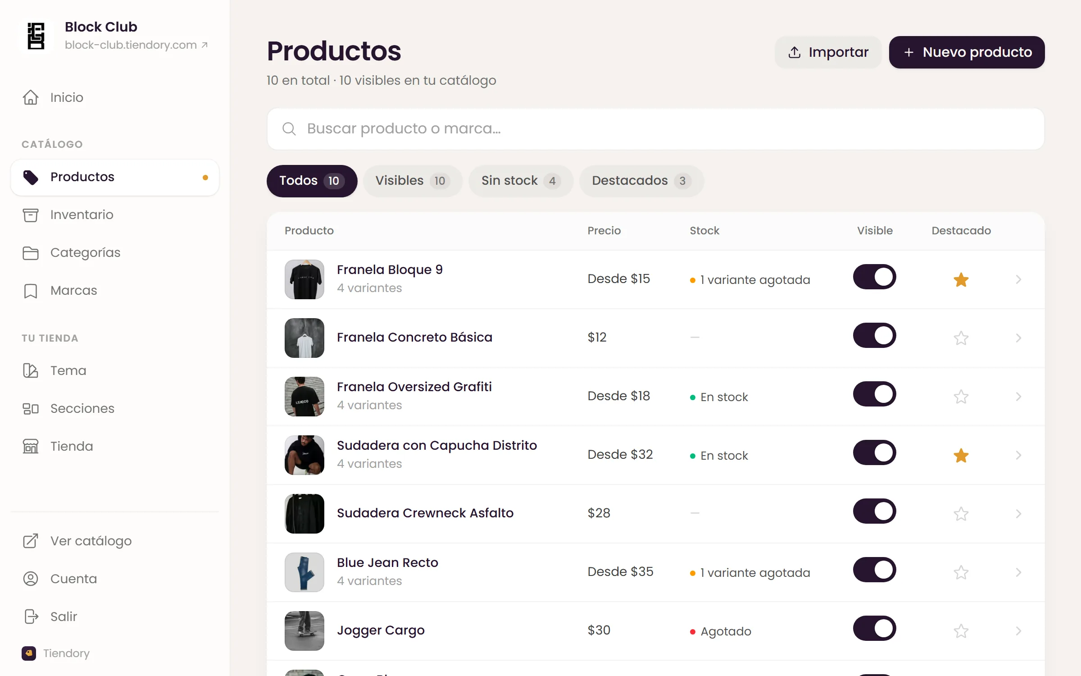
Task: Toggle visibility of Franela Concreto Básica
Action: click(x=875, y=335)
